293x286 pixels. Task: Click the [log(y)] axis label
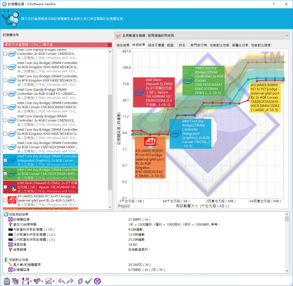coord(123,206)
